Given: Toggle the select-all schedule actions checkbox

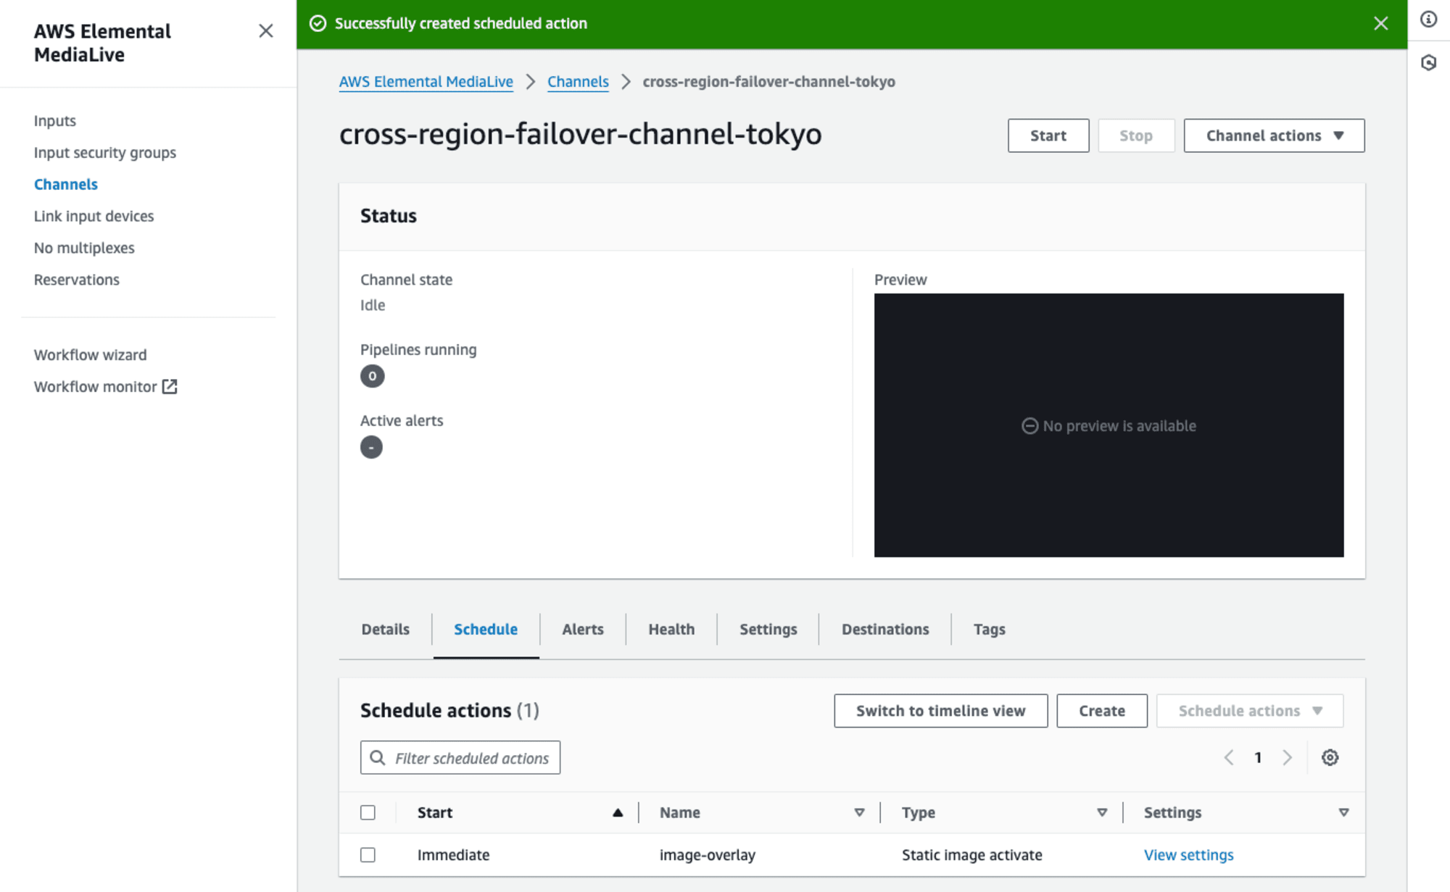Looking at the screenshot, I should (x=369, y=812).
